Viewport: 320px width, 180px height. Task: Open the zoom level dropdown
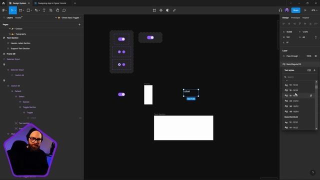[314, 10]
